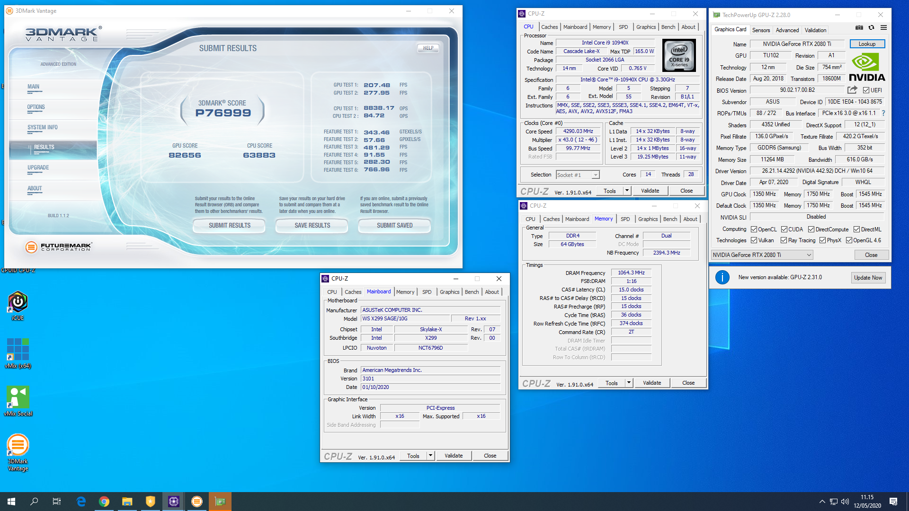909x511 pixels.
Task: Open the vMix Social desktop shortcut
Action: point(18,401)
